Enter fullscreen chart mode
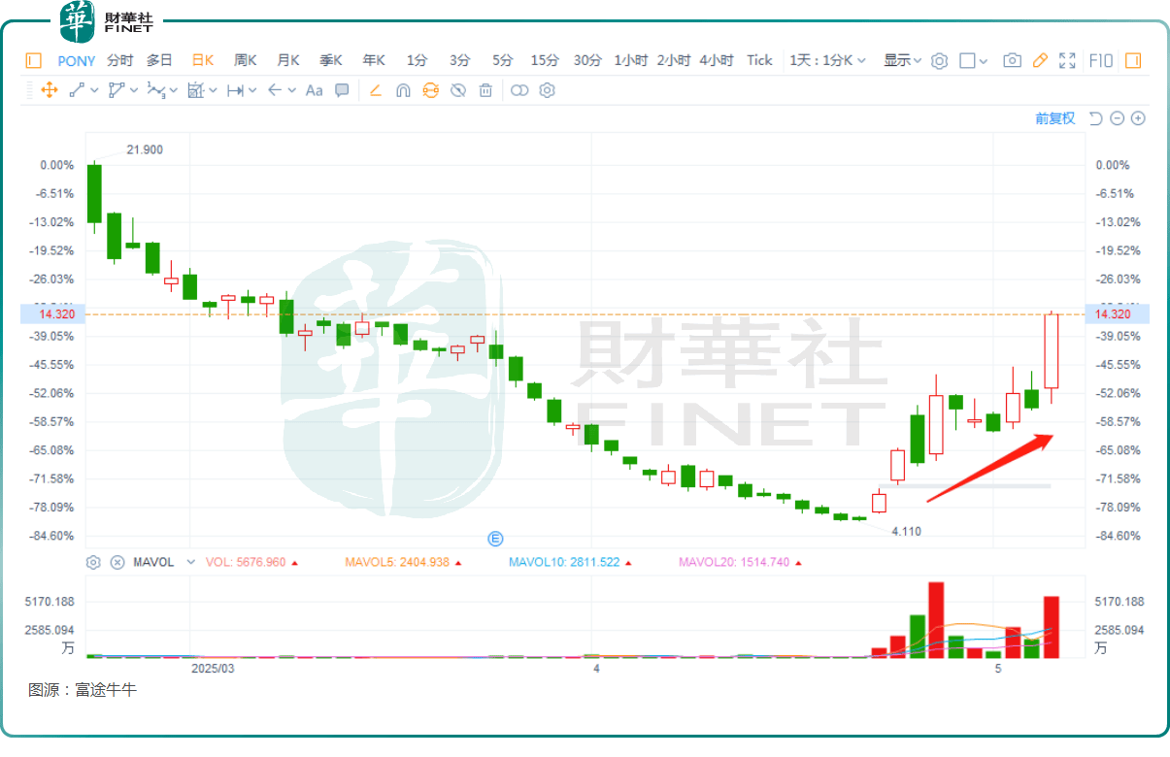The image size is (1170, 757). [1068, 60]
